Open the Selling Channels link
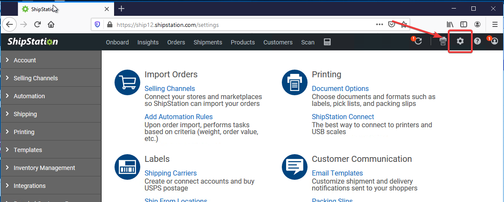 [x=170, y=88]
